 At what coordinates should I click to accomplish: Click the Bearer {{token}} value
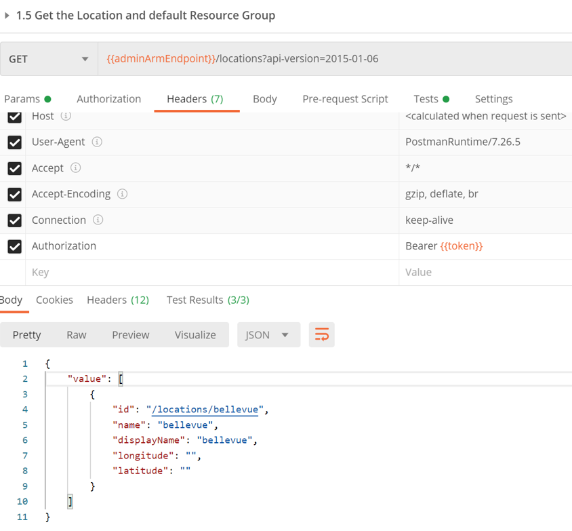point(444,246)
